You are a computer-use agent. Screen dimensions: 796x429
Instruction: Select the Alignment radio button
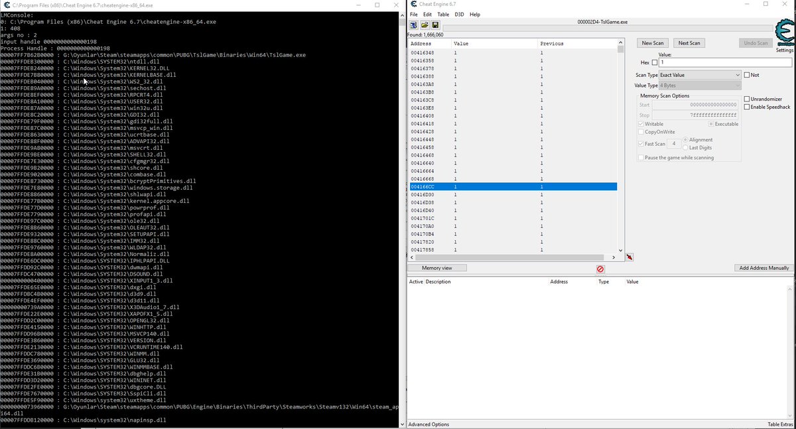pos(685,140)
